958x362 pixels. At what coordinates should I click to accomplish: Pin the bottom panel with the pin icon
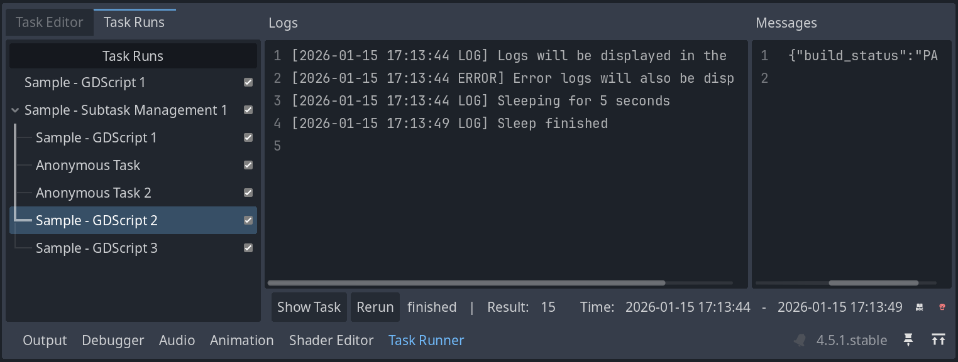[908, 339]
